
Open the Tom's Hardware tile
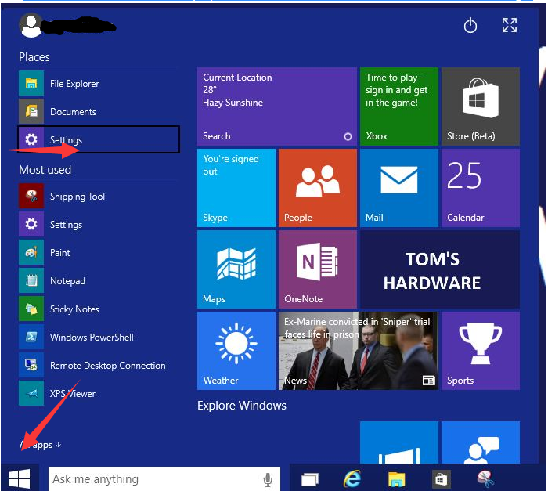(x=440, y=269)
